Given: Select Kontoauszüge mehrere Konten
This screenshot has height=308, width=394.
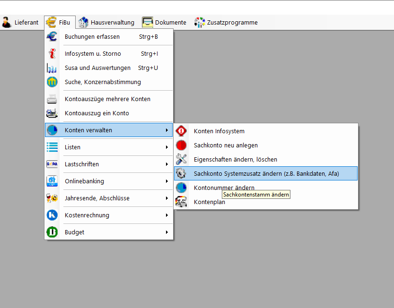Looking at the screenshot, I should [x=109, y=99].
